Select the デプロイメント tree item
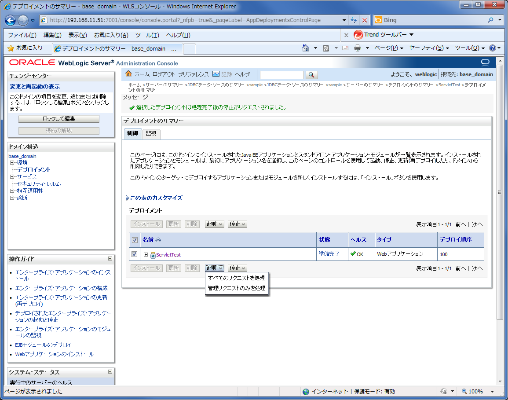This screenshot has width=508, height=400. tap(34, 169)
